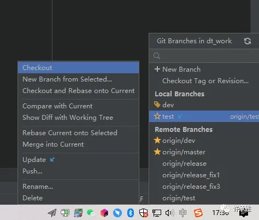Click the Bluetooth tray icon
This screenshot has width=259, height=220.
point(131,213)
